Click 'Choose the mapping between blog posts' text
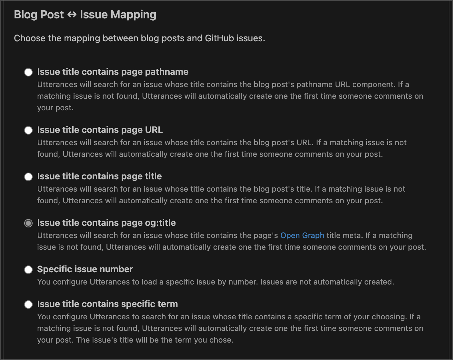 (x=99, y=38)
